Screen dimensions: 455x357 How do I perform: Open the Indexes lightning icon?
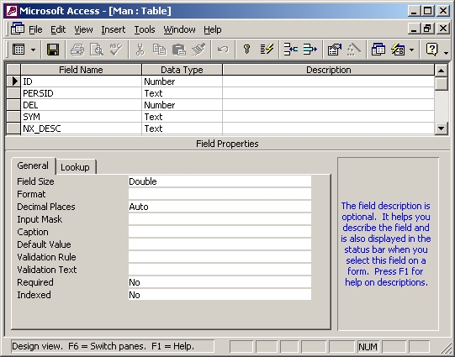pyautogui.click(x=267, y=50)
